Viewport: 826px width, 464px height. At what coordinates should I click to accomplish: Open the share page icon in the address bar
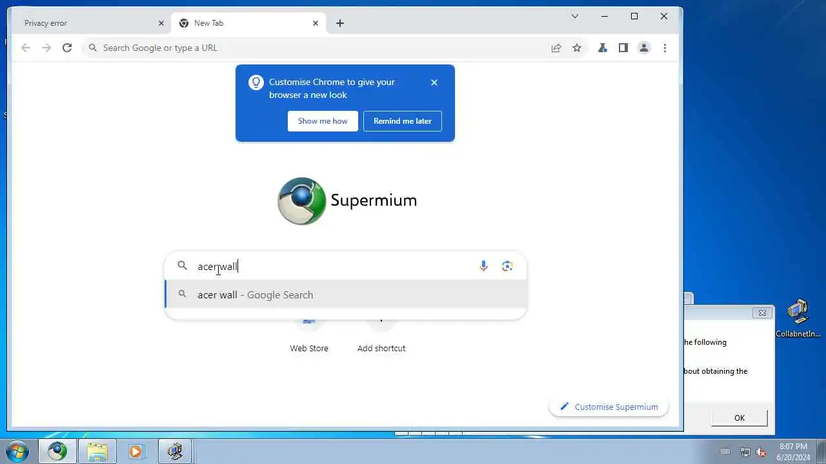(556, 48)
